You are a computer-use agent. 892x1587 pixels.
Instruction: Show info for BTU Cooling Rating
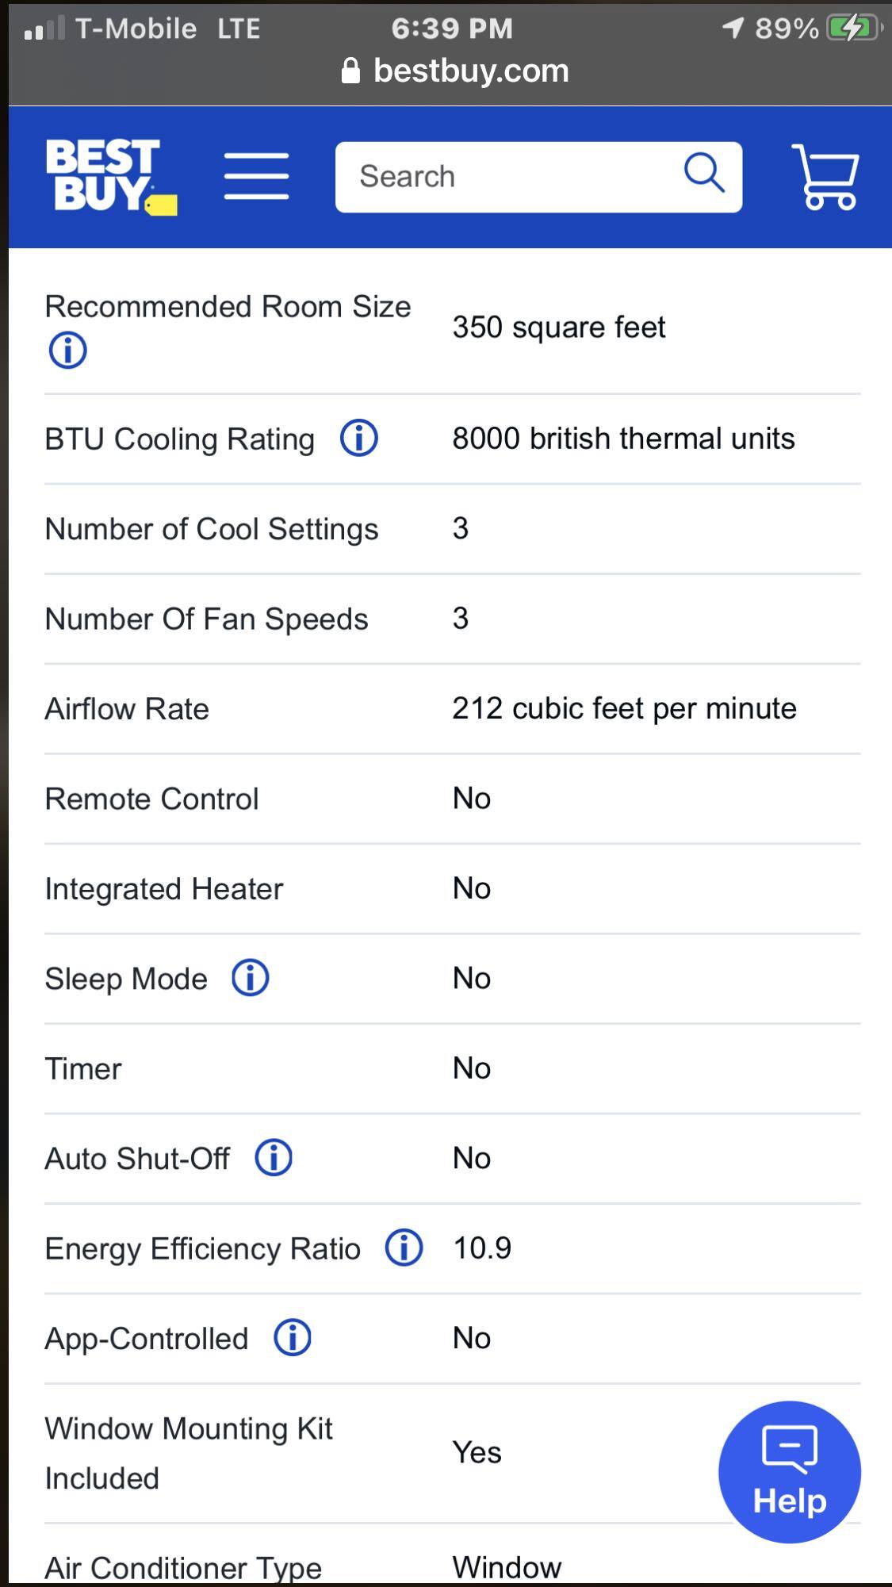(x=359, y=438)
